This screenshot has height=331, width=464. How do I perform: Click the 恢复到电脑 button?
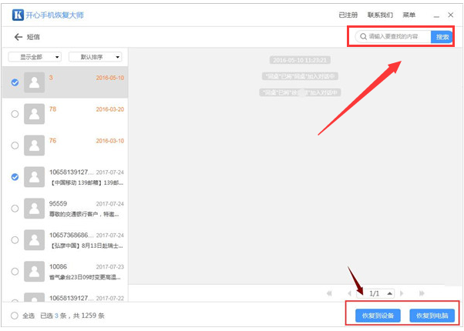[431, 316]
